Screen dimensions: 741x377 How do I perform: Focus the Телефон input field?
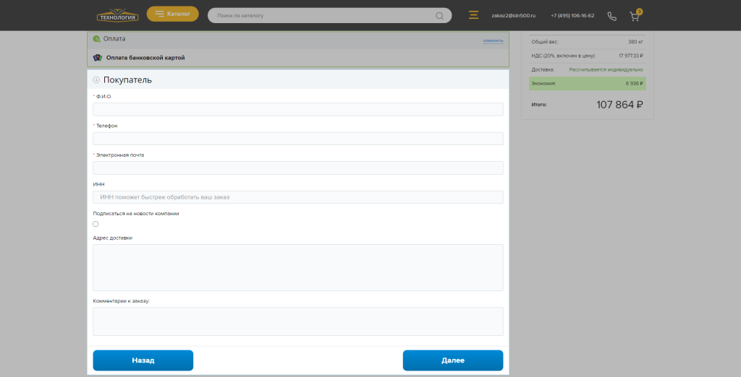click(x=297, y=139)
